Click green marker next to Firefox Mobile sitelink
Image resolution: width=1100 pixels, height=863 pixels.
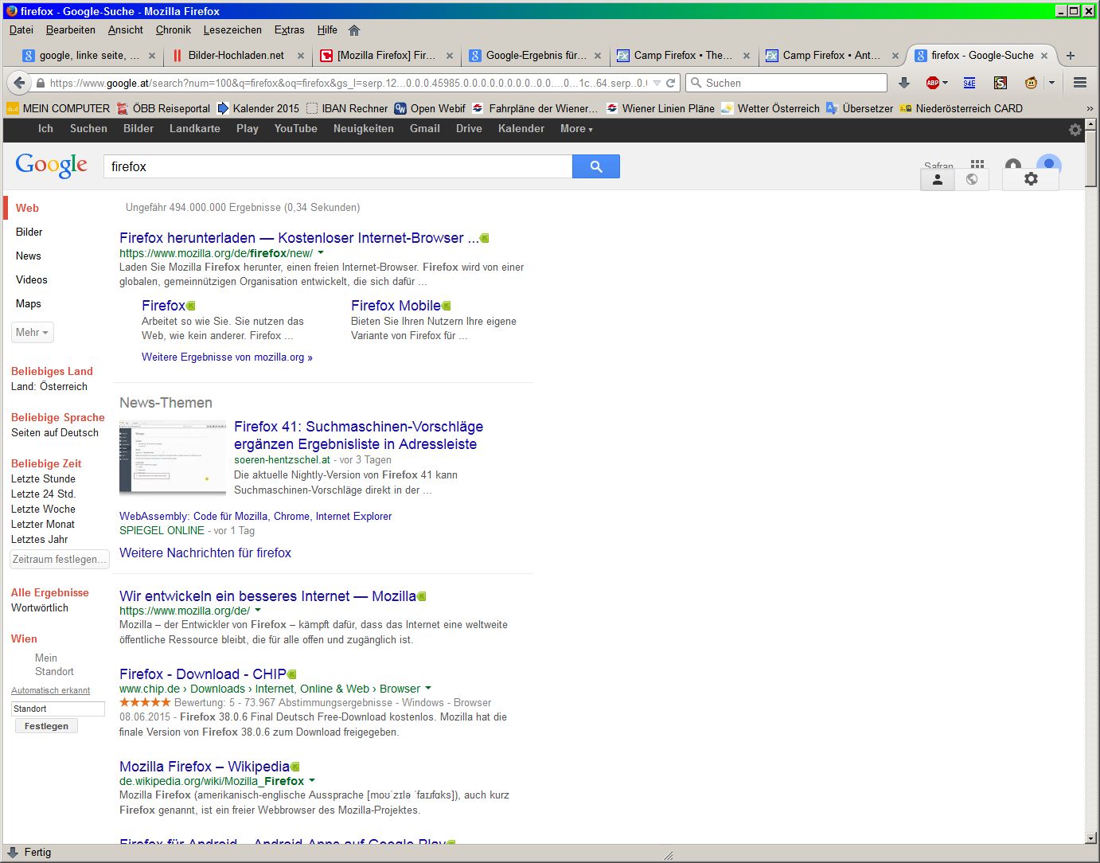pyautogui.click(x=447, y=306)
